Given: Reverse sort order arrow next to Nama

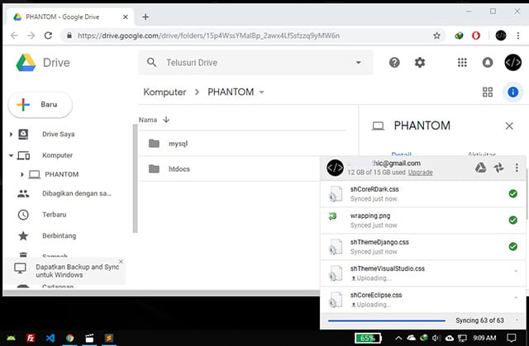Looking at the screenshot, I should pos(166,120).
